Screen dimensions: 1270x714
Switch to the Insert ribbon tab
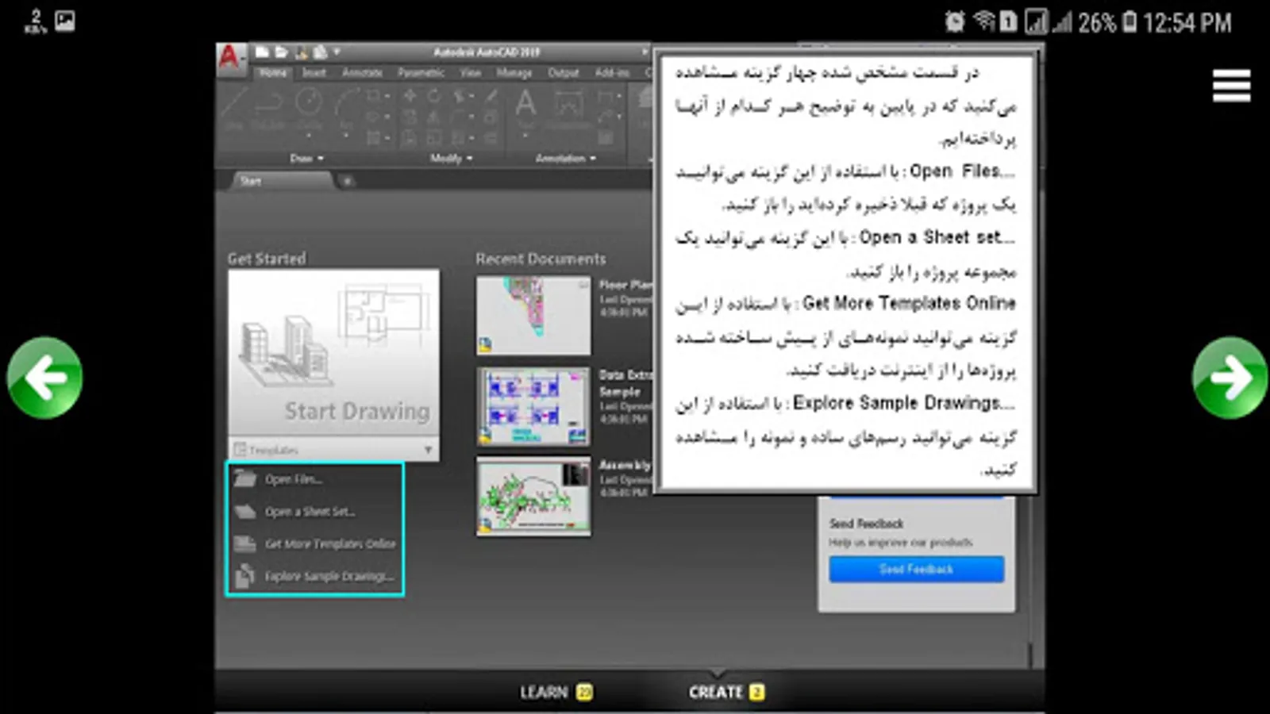click(x=314, y=72)
